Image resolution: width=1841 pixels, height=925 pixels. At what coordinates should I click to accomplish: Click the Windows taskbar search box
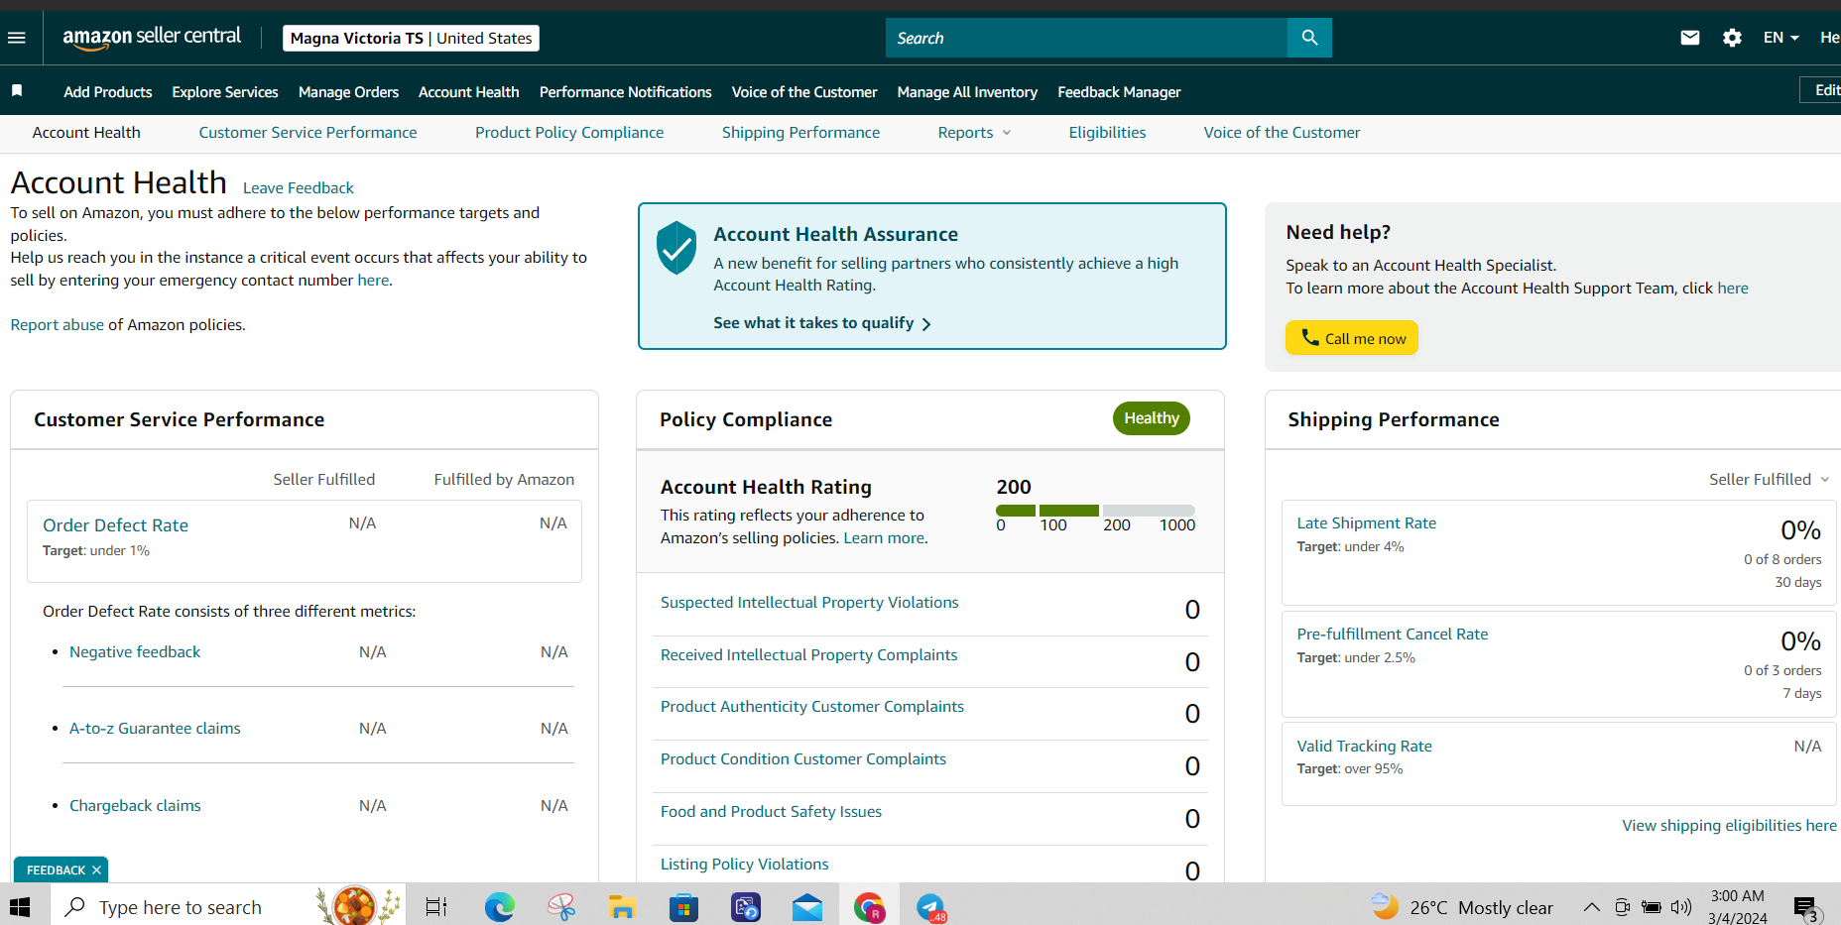coord(228,907)
